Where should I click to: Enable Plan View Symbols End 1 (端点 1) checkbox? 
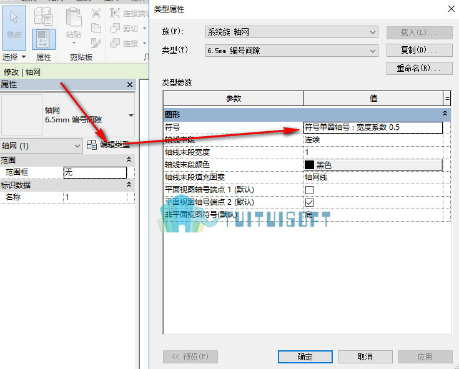tap(309, 190)
